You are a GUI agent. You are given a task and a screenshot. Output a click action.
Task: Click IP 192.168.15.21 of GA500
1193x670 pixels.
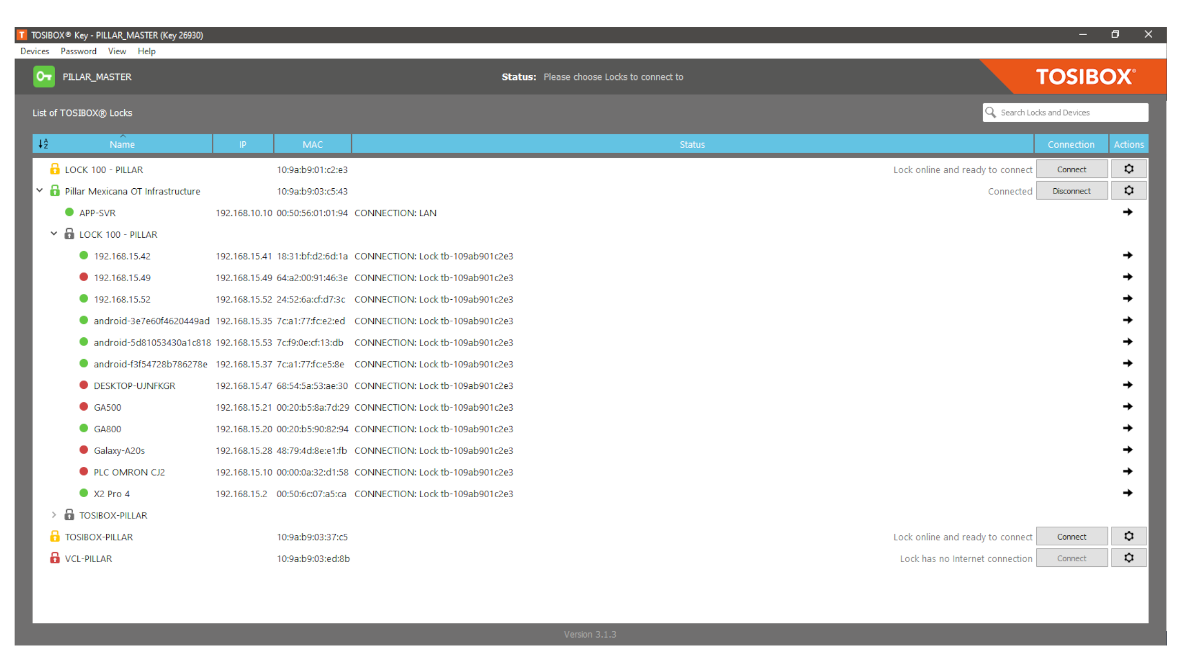243,407
